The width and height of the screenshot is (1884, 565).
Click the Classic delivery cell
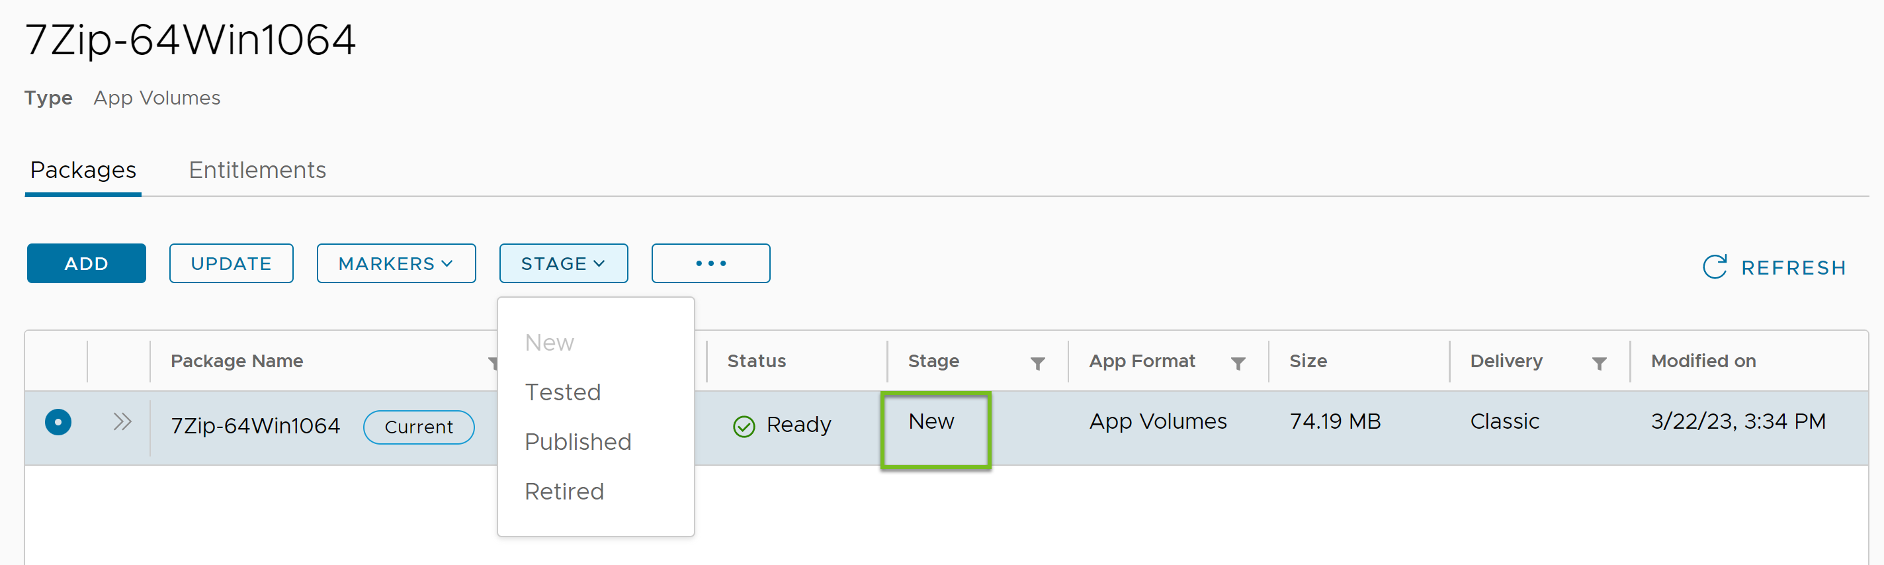point(1504,421)
